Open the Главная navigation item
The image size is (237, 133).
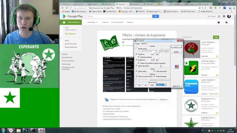click(105, 22)
